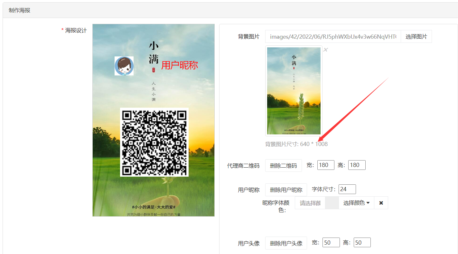Click the avatar width field showing 50
458x254 pixels.
point(331,242)
